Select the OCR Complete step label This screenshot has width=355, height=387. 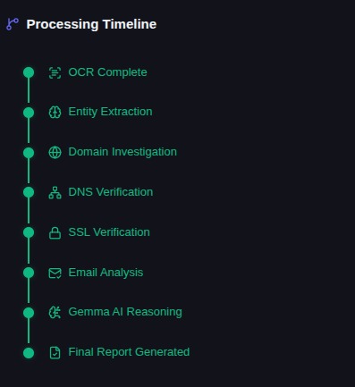(x=107, y=72)
